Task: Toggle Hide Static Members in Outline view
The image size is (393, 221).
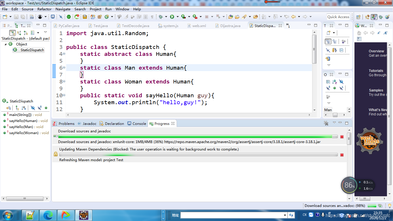Action: point(328,88)
